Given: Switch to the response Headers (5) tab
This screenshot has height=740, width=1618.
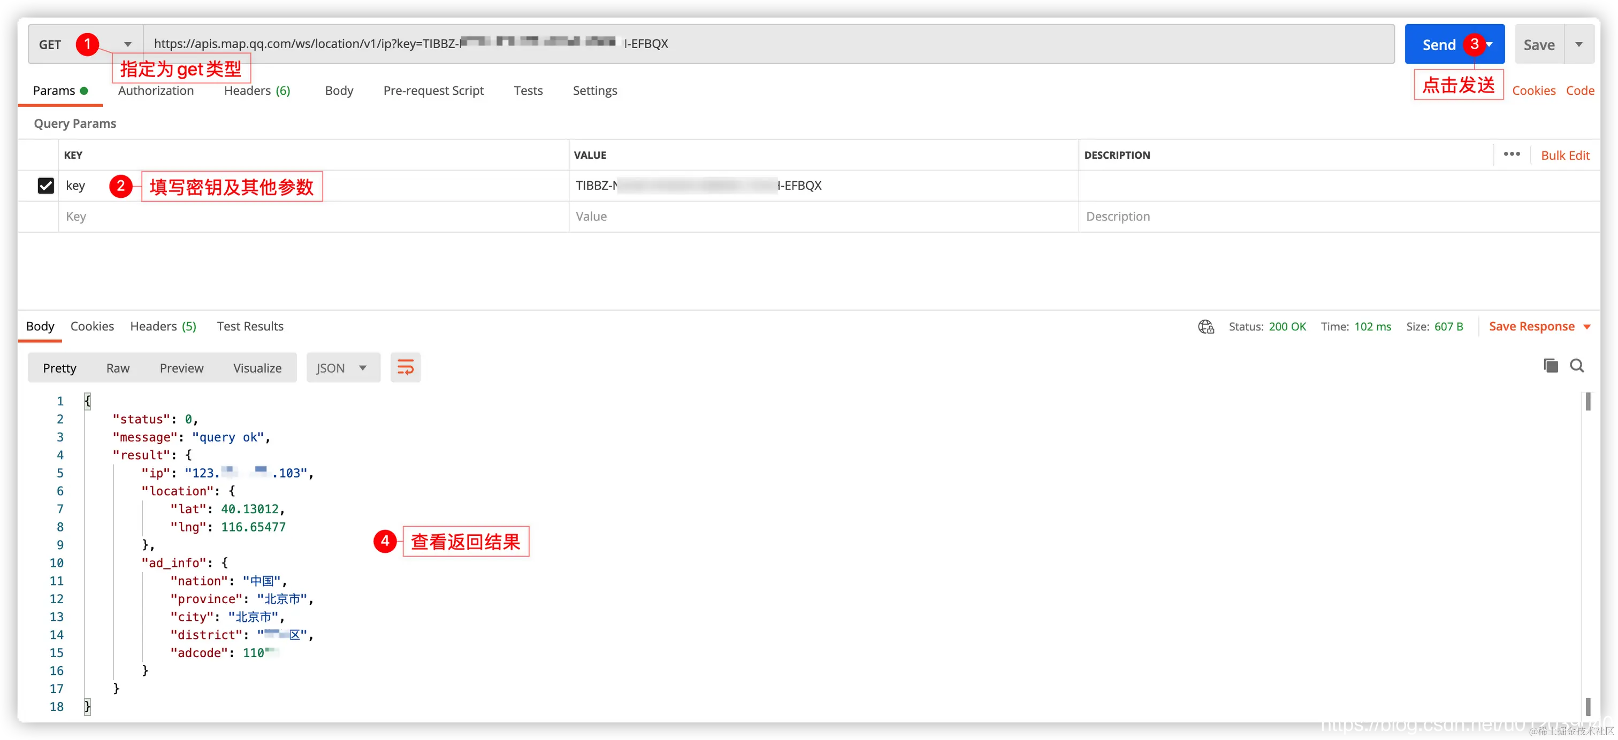Looking at the screenshot, I should [x=163, y=326].
